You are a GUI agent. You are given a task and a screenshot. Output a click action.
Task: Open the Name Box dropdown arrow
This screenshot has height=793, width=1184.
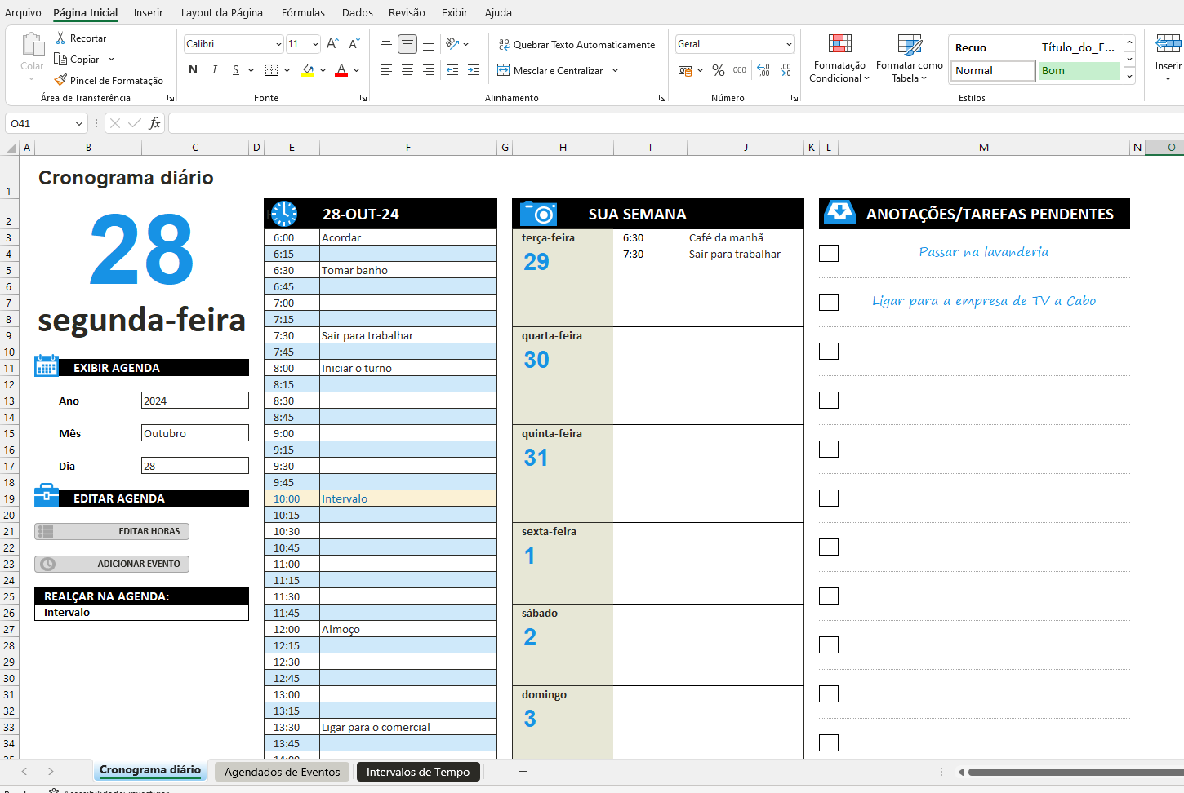point(79,123)
